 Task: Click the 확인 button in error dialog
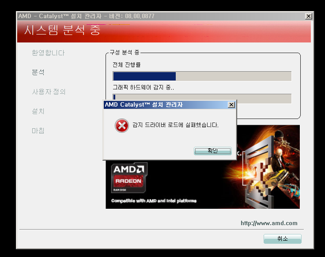coord(213,151)
